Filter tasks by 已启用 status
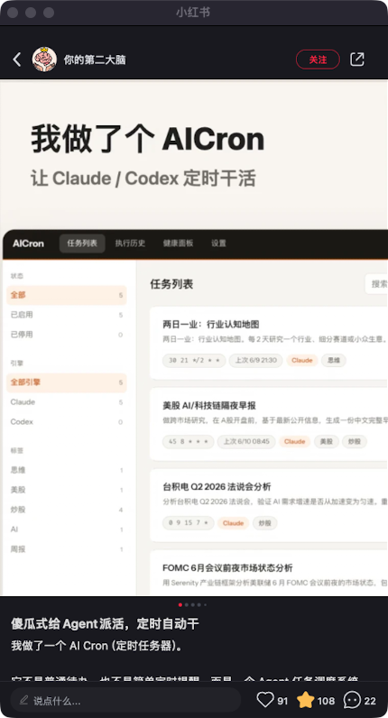Image resolution: width=388 pixels, height=718 pixels. pyautogui.click(x=67, y=315)
